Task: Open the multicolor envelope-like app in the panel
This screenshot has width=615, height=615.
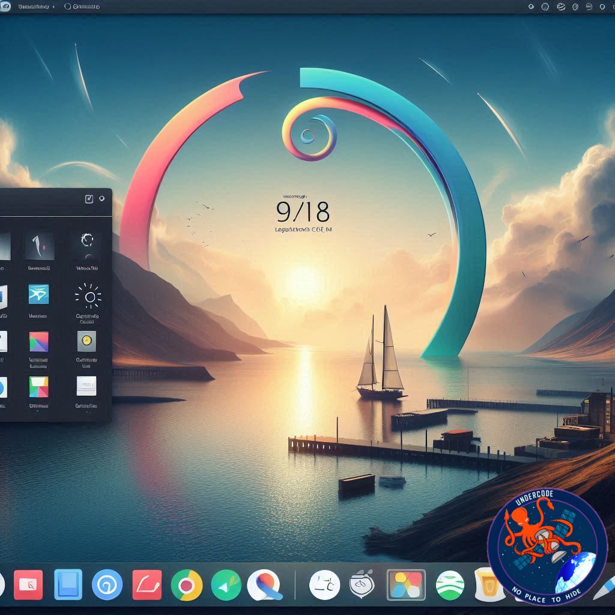Action: (39, 387)
